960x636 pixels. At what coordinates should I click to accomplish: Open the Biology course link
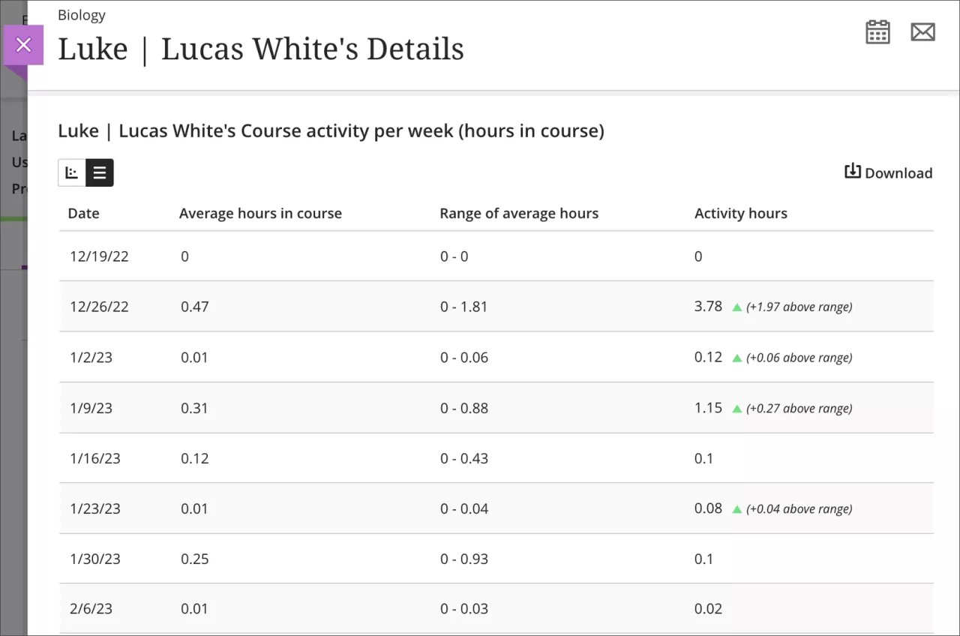(x=81, y=14)
